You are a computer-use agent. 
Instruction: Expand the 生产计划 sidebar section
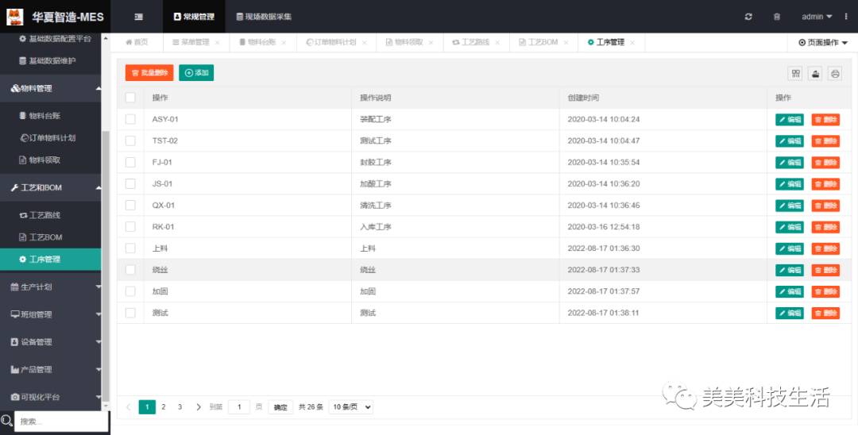tap(50, 287)
